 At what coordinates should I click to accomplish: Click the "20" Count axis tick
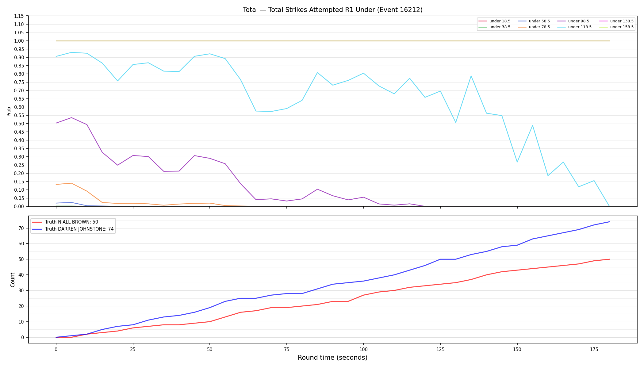tap(21, 306)
